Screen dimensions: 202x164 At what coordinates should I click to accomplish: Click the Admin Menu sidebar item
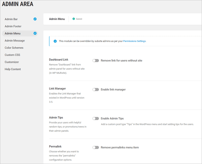point(12,34)
